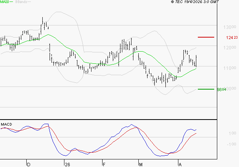
Task: Click the MACD -1.00 axis label
Action: (x=231, y=144)
